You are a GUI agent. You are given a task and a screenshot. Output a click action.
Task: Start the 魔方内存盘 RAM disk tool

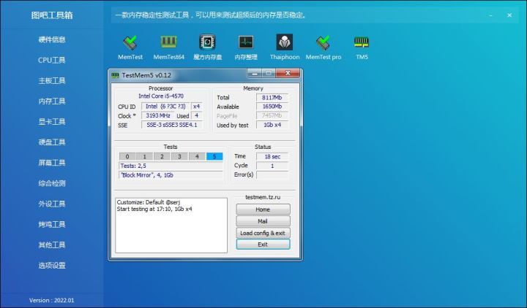[207, 45]
